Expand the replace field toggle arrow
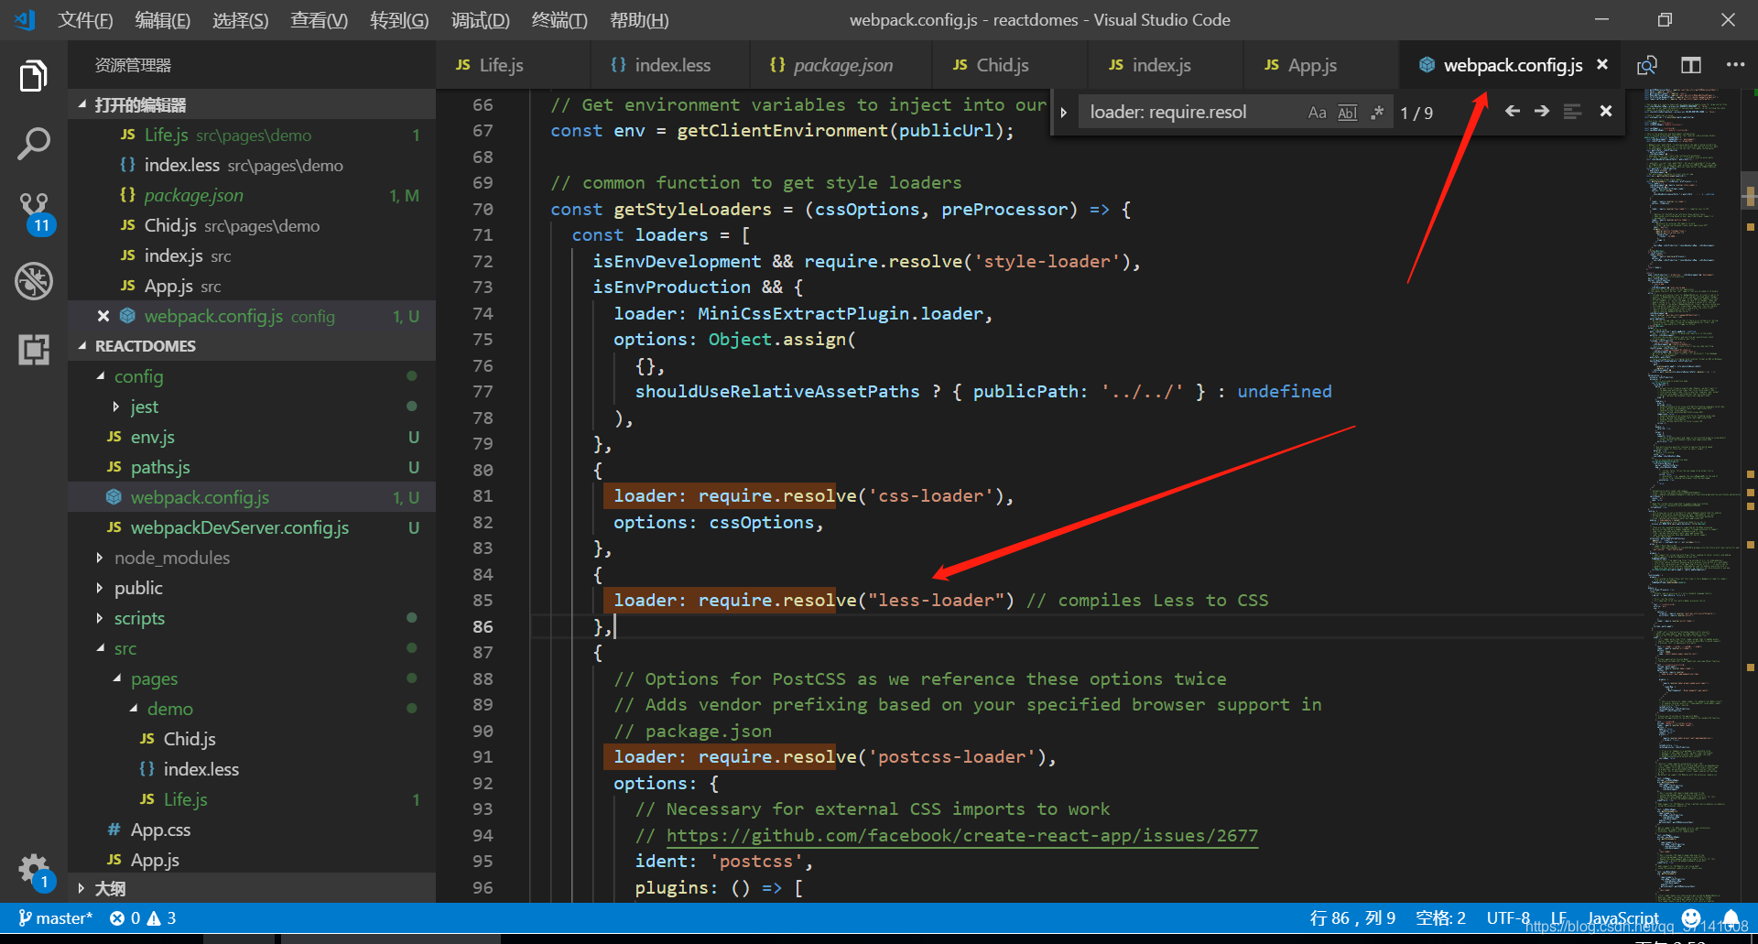The height and width of the screenshot is (944, 1758). pos(1064,112)
